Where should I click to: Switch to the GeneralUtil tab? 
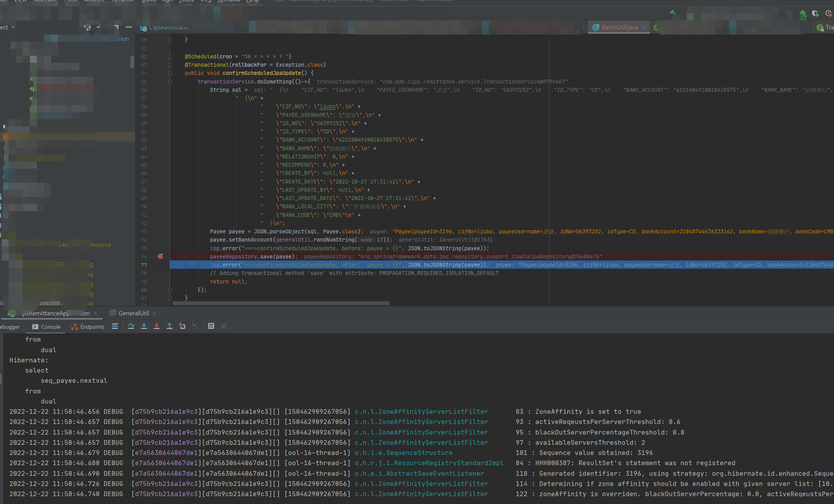pos(133,313)
